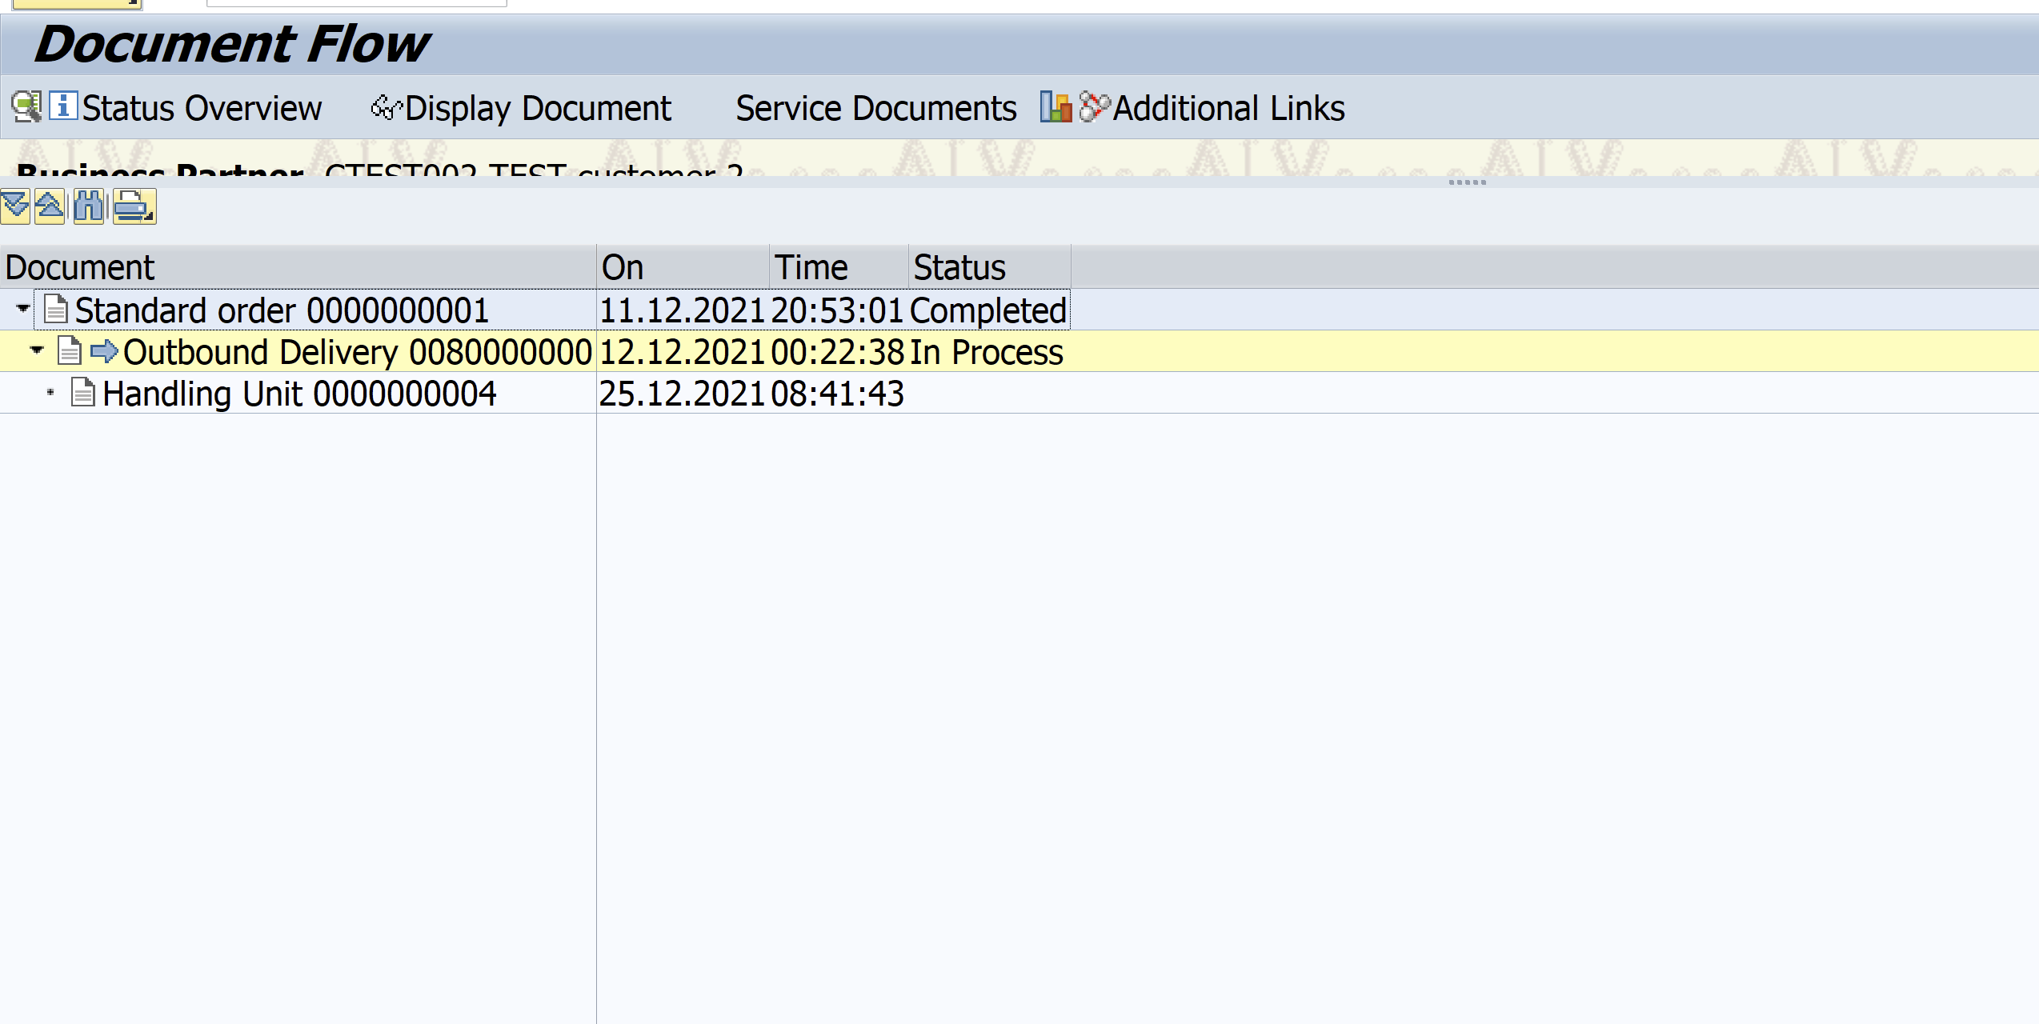The image size is (2039, 1024).
Task: Click the Completed status cell
Action: [x=988, y=310]
